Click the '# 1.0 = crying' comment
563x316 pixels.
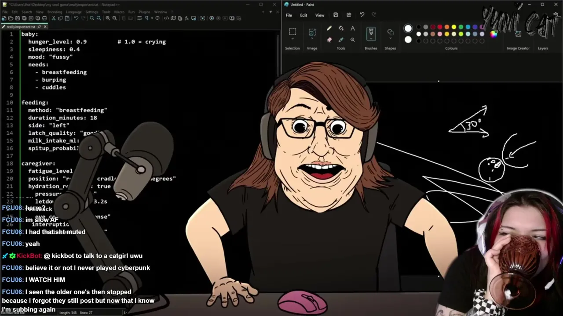tap(142, 42)
